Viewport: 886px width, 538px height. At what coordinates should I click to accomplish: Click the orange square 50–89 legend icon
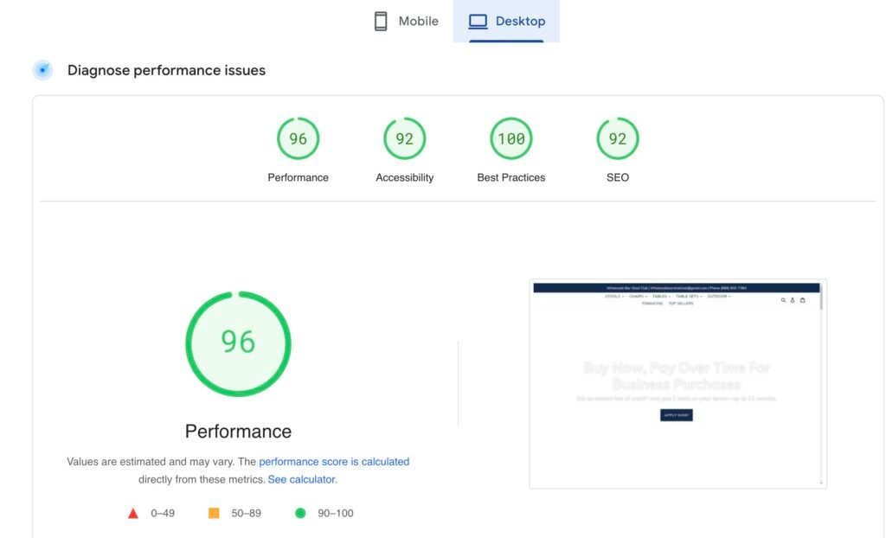pos(214,513)
